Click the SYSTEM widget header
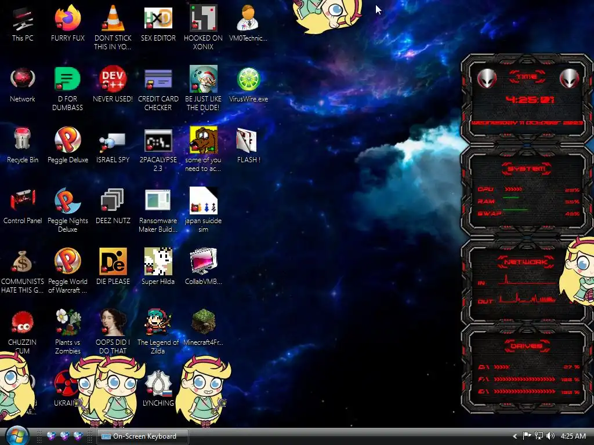The width and height of the screenshot is (594, 445). [x=527, y=169]
